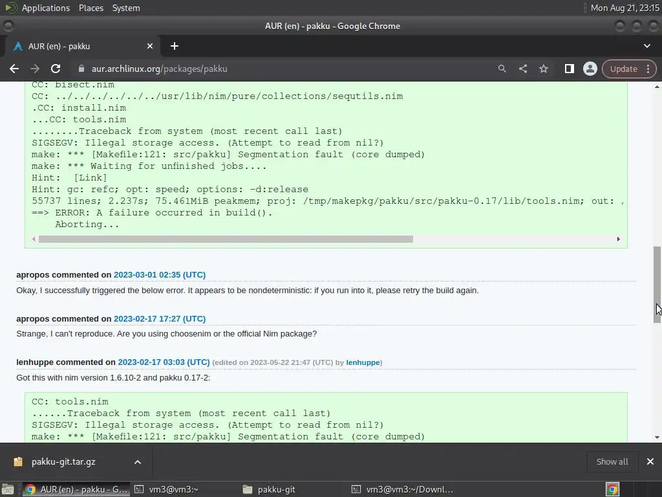Click horizontal scrollbar thumb of code block
Viewport: 662px width, 497px height.
tap(226, 239)
